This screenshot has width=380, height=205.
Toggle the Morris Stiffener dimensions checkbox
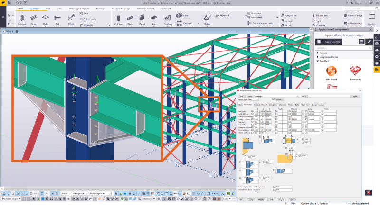pos(252,133)
